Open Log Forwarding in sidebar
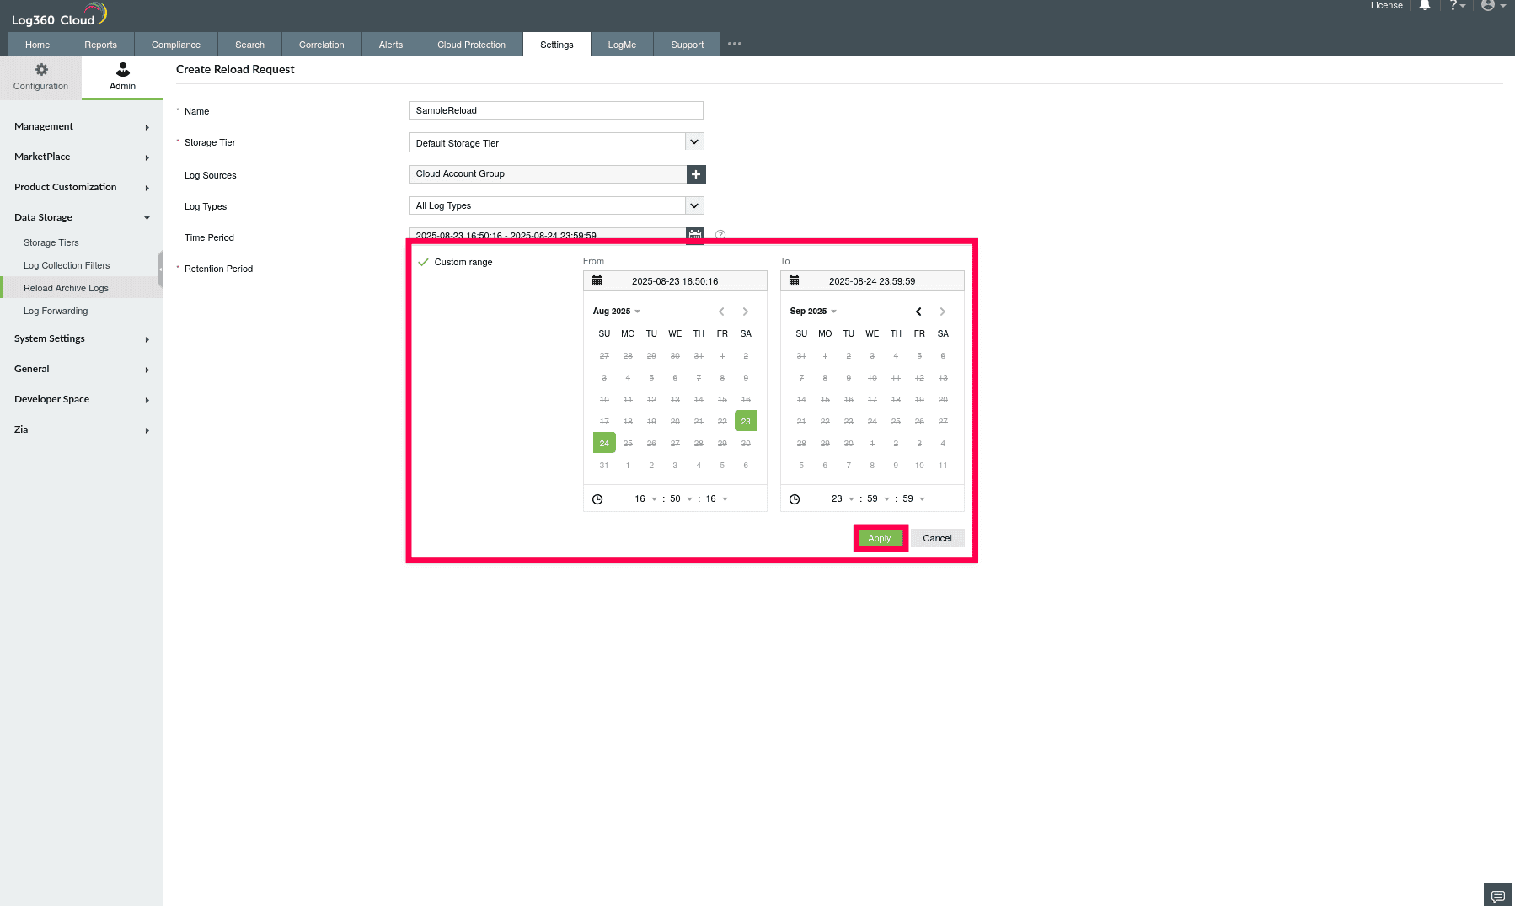This screenshot has width=1515, height=906. pos(56,311)
